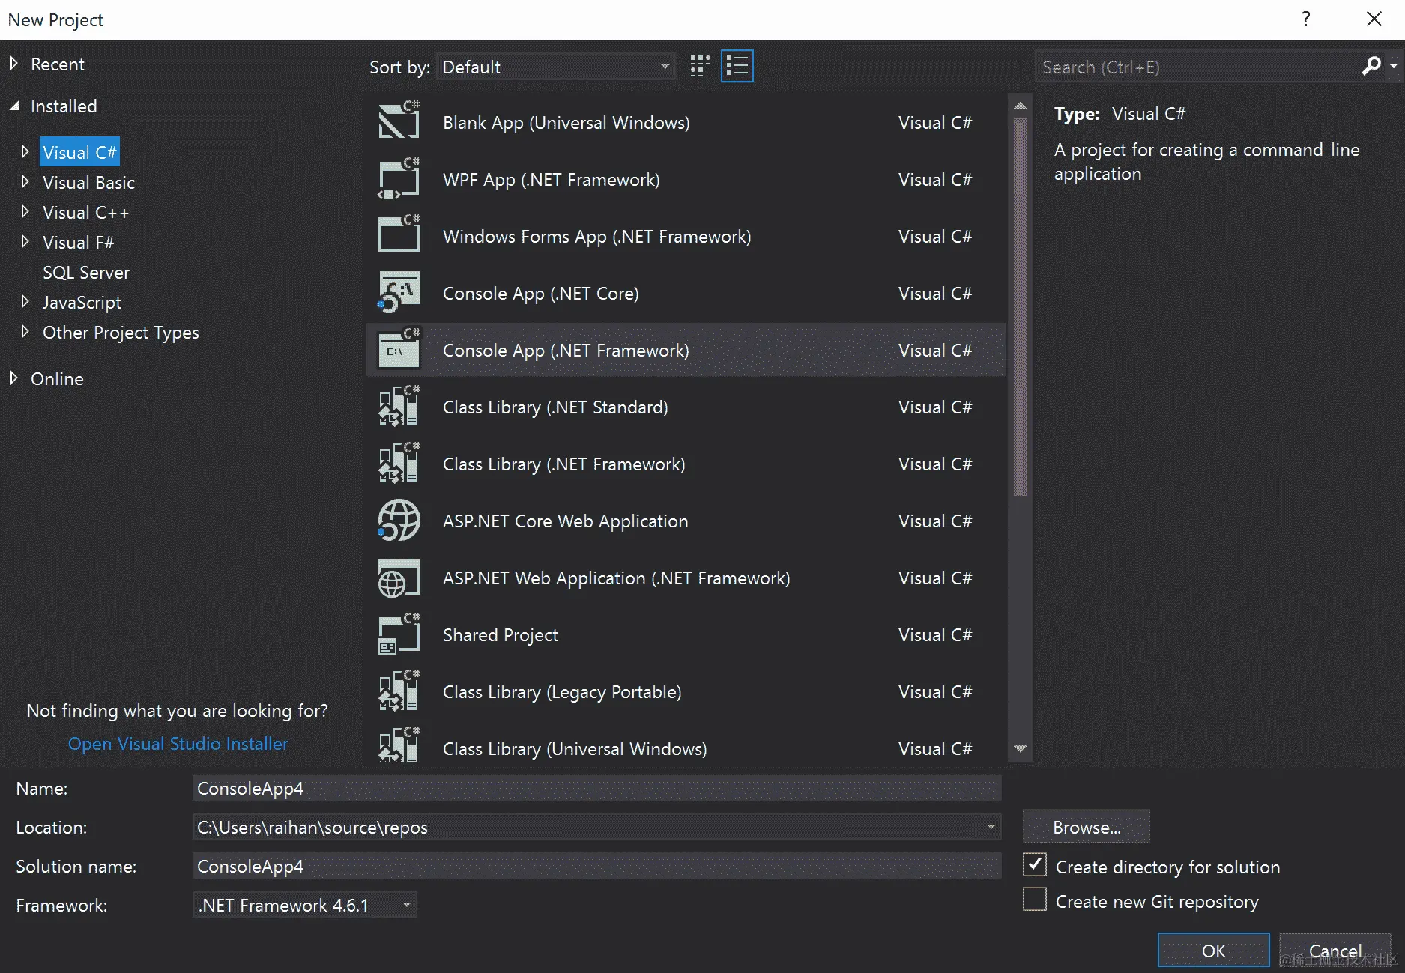
Task: Click the search magnifier icon
Action: pos(1371,67)
